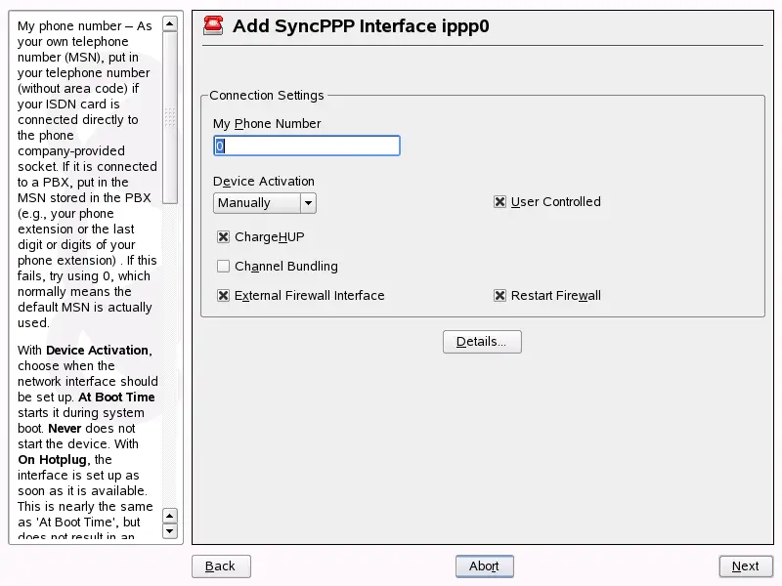Click the Manually combo box value
This screenshot has width=782, height=586.
(x=256, y=203)
